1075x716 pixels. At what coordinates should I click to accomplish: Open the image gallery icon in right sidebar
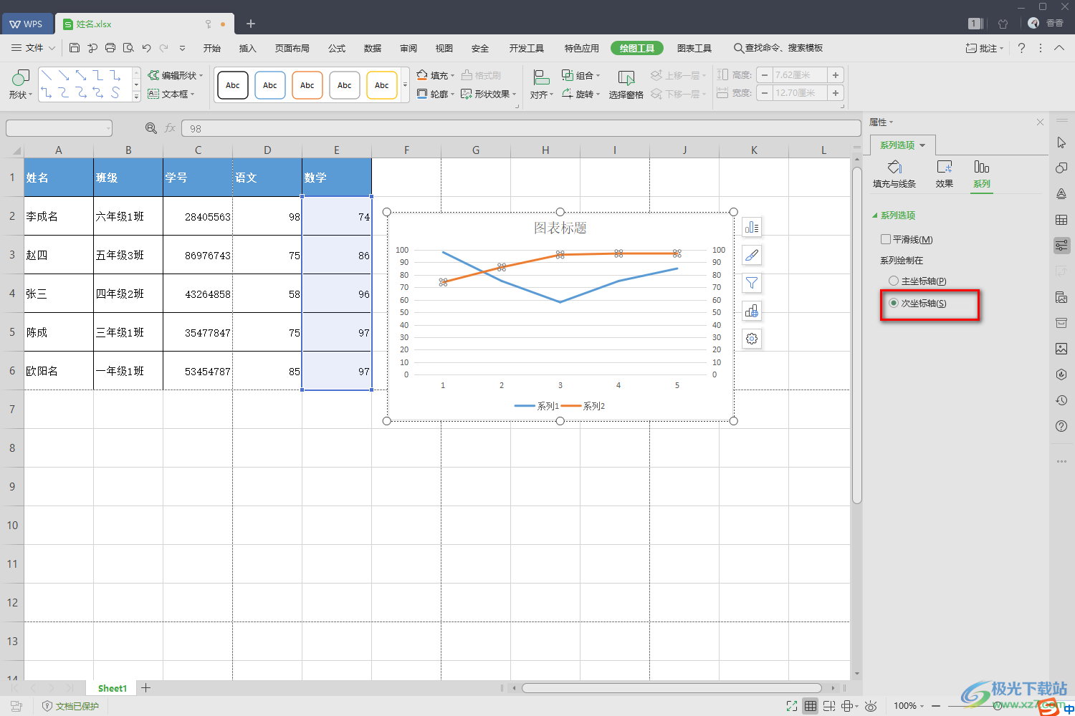click(1061, 349)
